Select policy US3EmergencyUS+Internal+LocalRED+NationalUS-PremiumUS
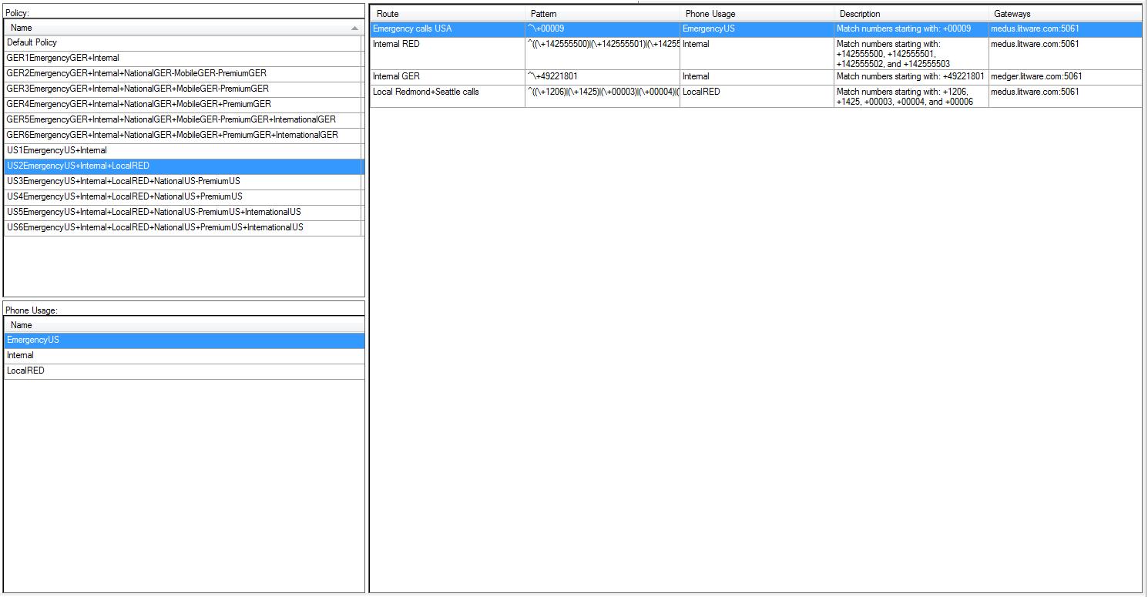1148x597 pixels. point(183,182)
